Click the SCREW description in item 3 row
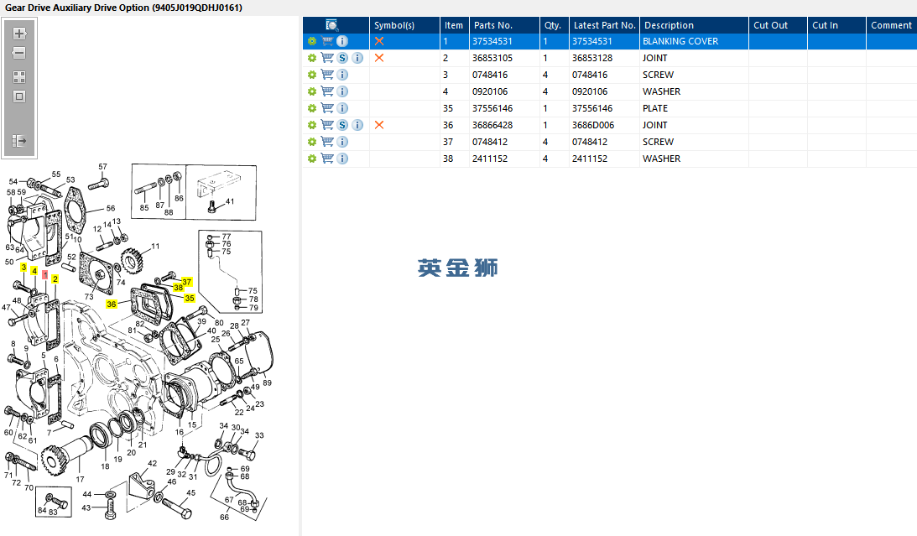This screenshot has height=536, width=917. (x=658, y=75)
